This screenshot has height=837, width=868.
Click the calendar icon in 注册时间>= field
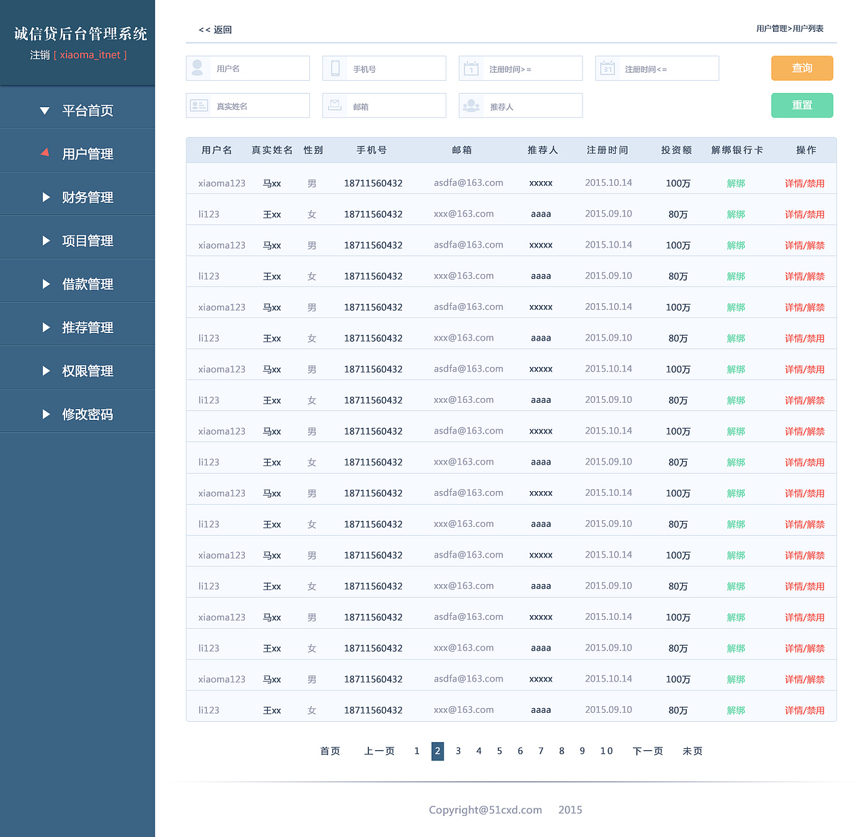[471, 68]
